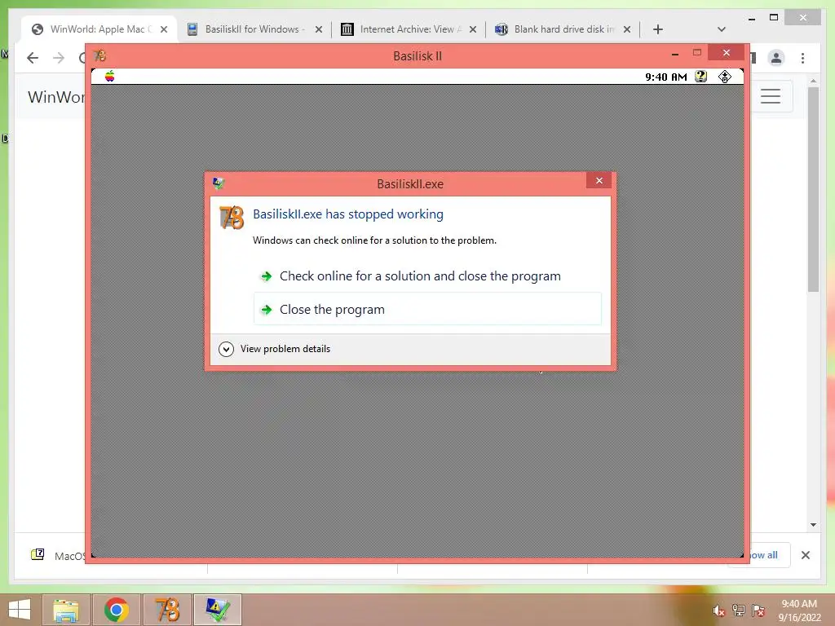Switch to WinWorld Apple Mac tab
The image size is (835, 626).
tap(99, 29)
